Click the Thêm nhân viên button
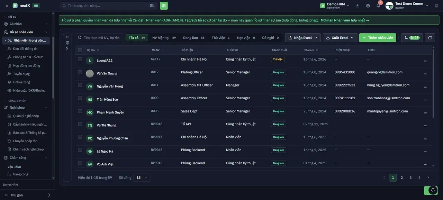The width and height of the screenshot is (443, 200). tap(378, 38)
